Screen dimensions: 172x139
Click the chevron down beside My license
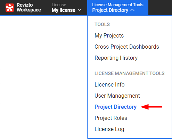click(79, 10)
